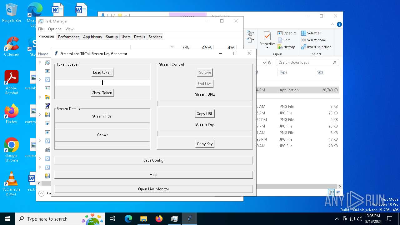Click the Load token button

[x=102, y=72]
